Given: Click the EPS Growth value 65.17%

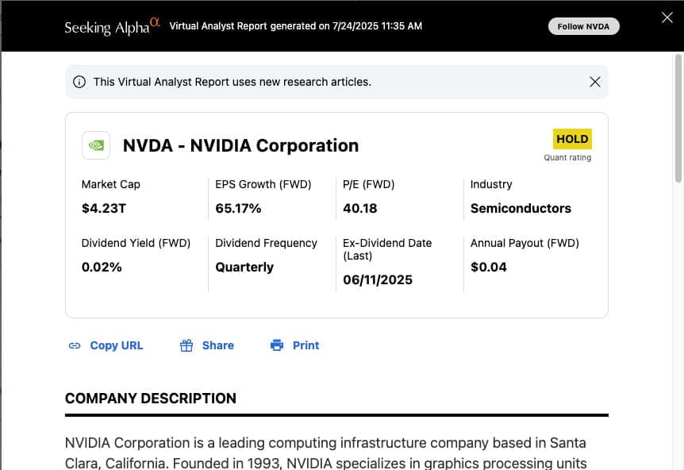Looking at the screenshot, I should [238, 208].
